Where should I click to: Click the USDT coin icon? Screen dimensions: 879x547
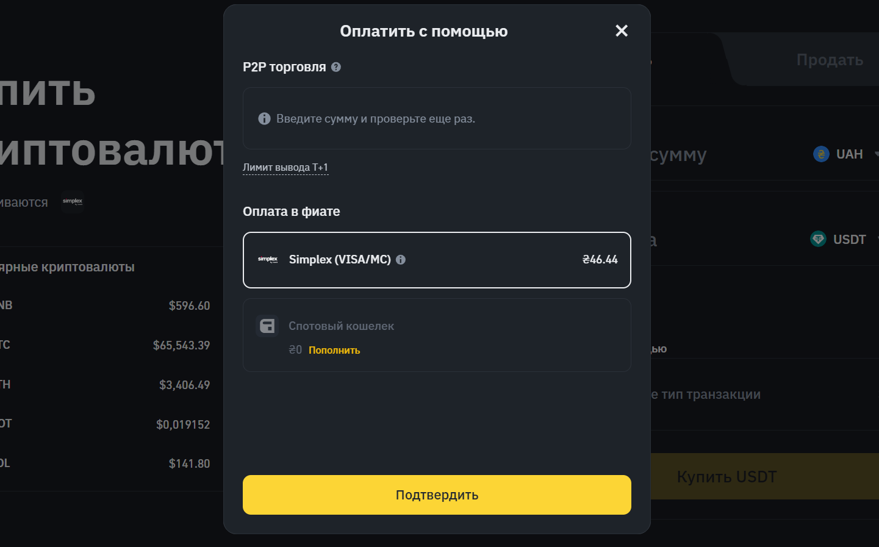[818, 239]
